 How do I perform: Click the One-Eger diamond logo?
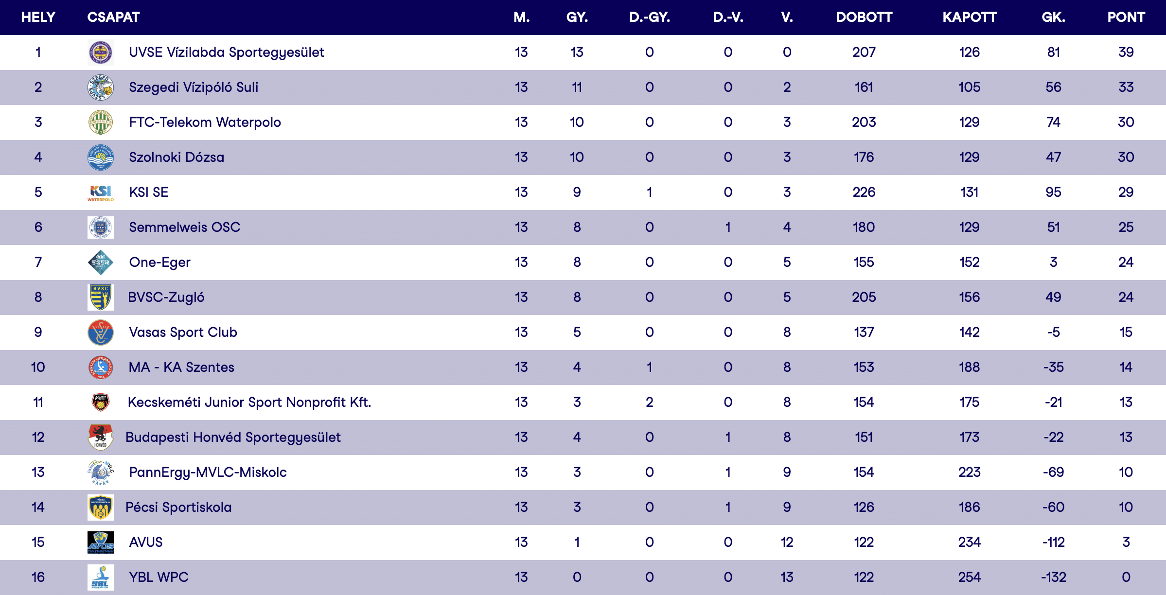click(100, 262)
